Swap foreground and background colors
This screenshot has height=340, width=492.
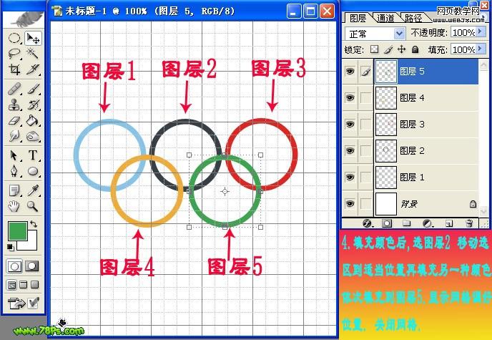pyautogui.click(x=34, y=224)
